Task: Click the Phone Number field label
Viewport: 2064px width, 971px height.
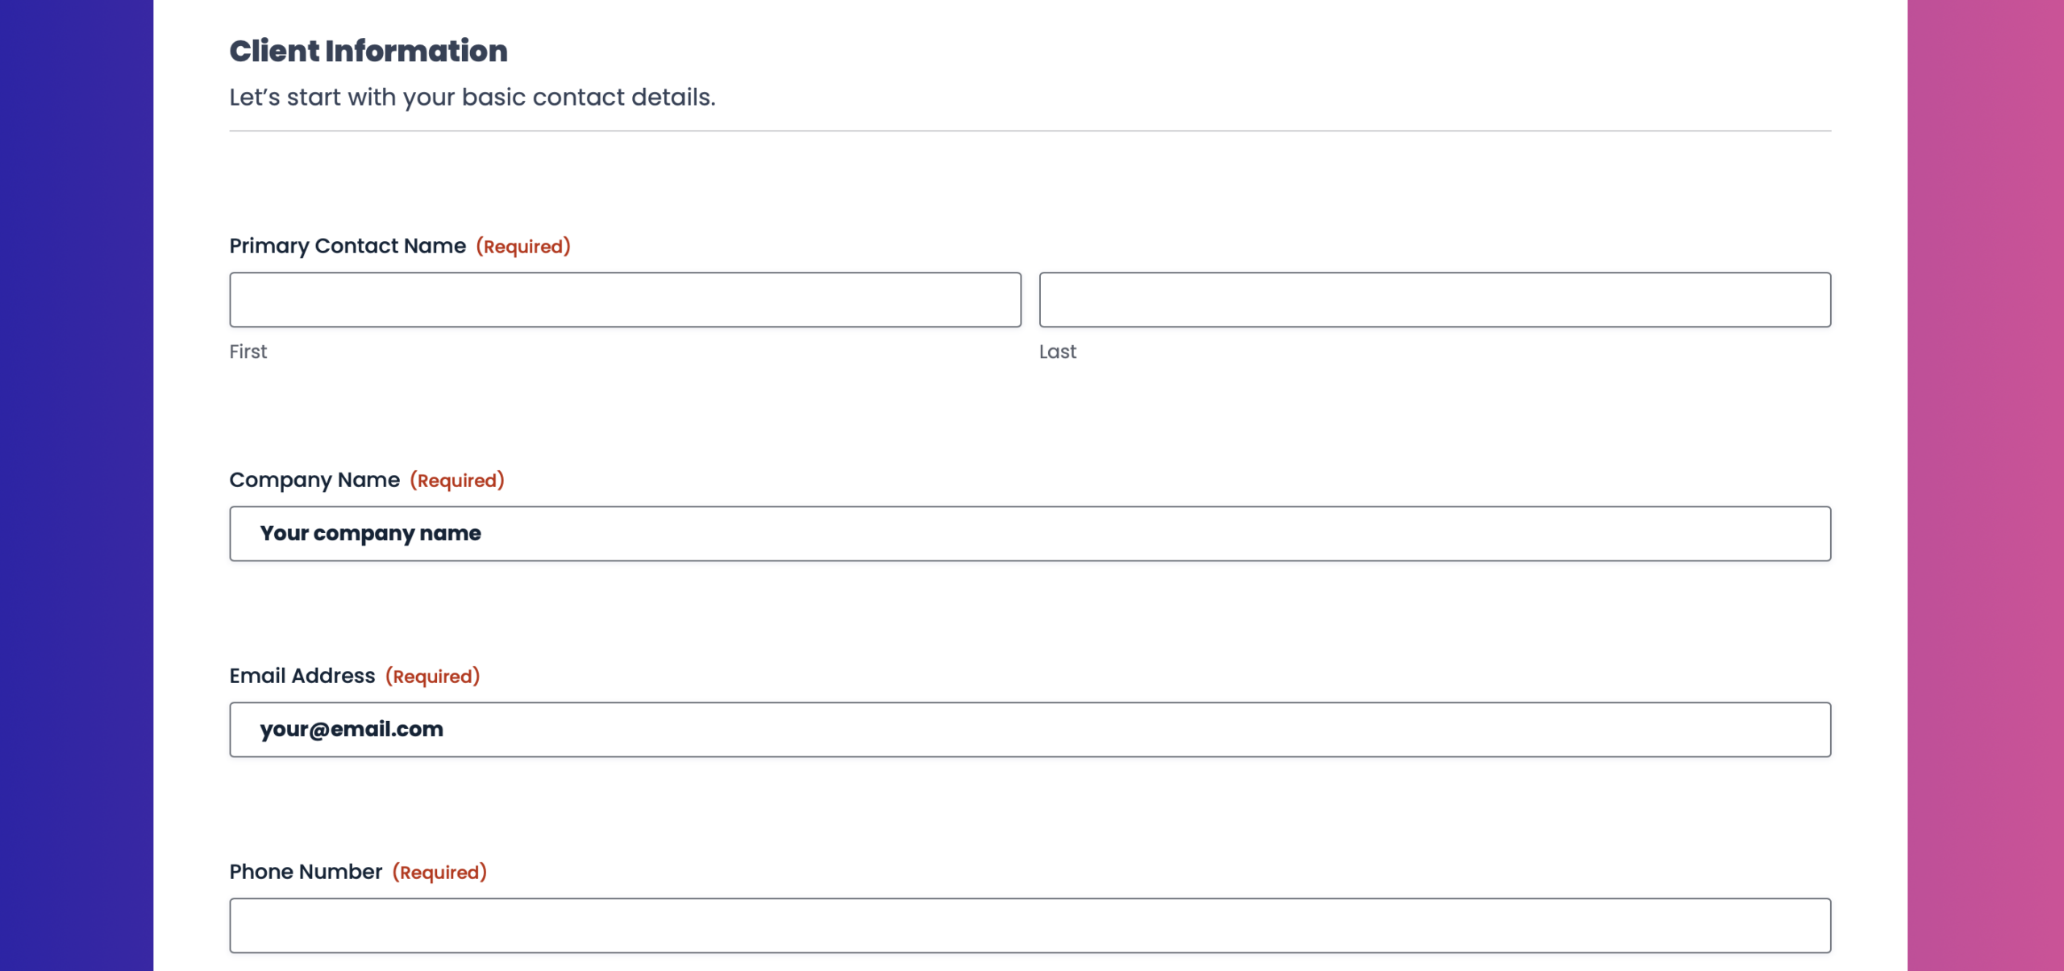Action: pyautogui.click(x=306, y=872)
